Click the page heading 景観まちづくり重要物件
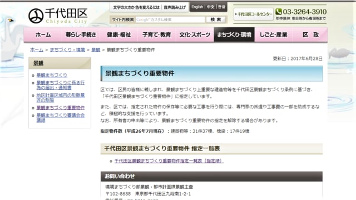 (211, 73)
